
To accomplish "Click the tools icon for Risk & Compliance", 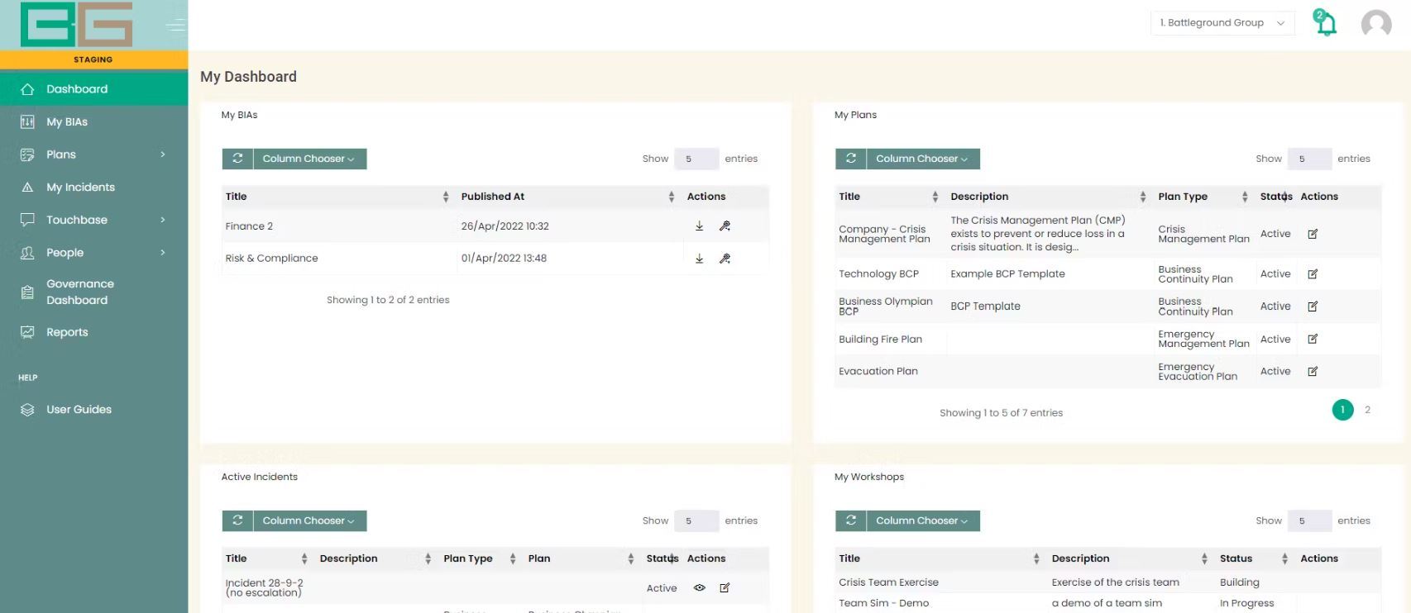I will click(x=725, y=259).
